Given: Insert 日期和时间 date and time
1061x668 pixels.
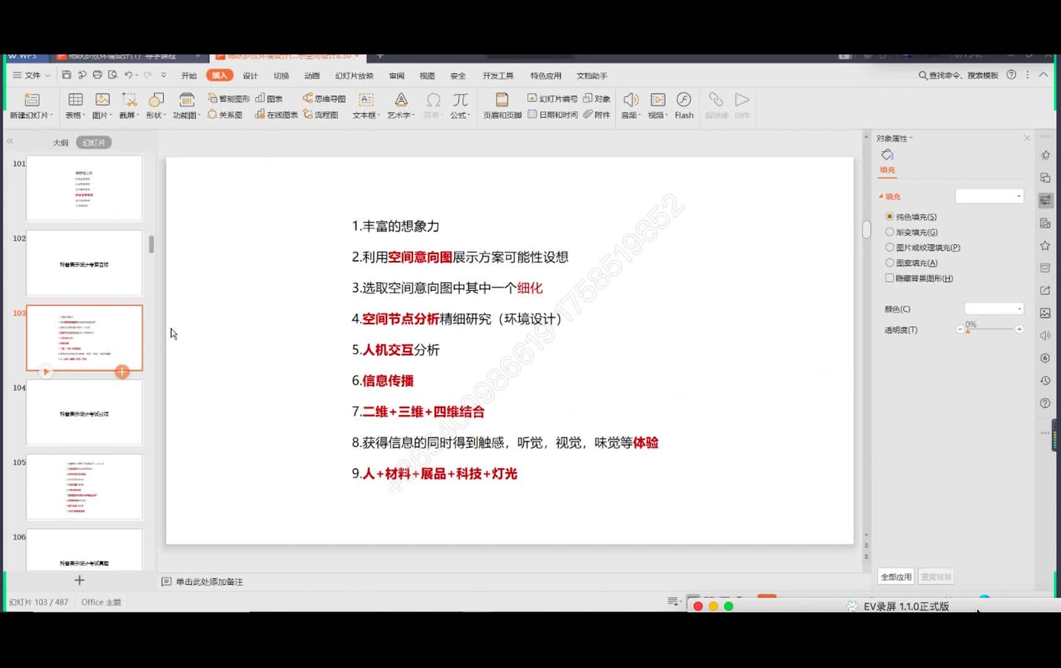Looking at the screenshot, I should tap(552, 114).
